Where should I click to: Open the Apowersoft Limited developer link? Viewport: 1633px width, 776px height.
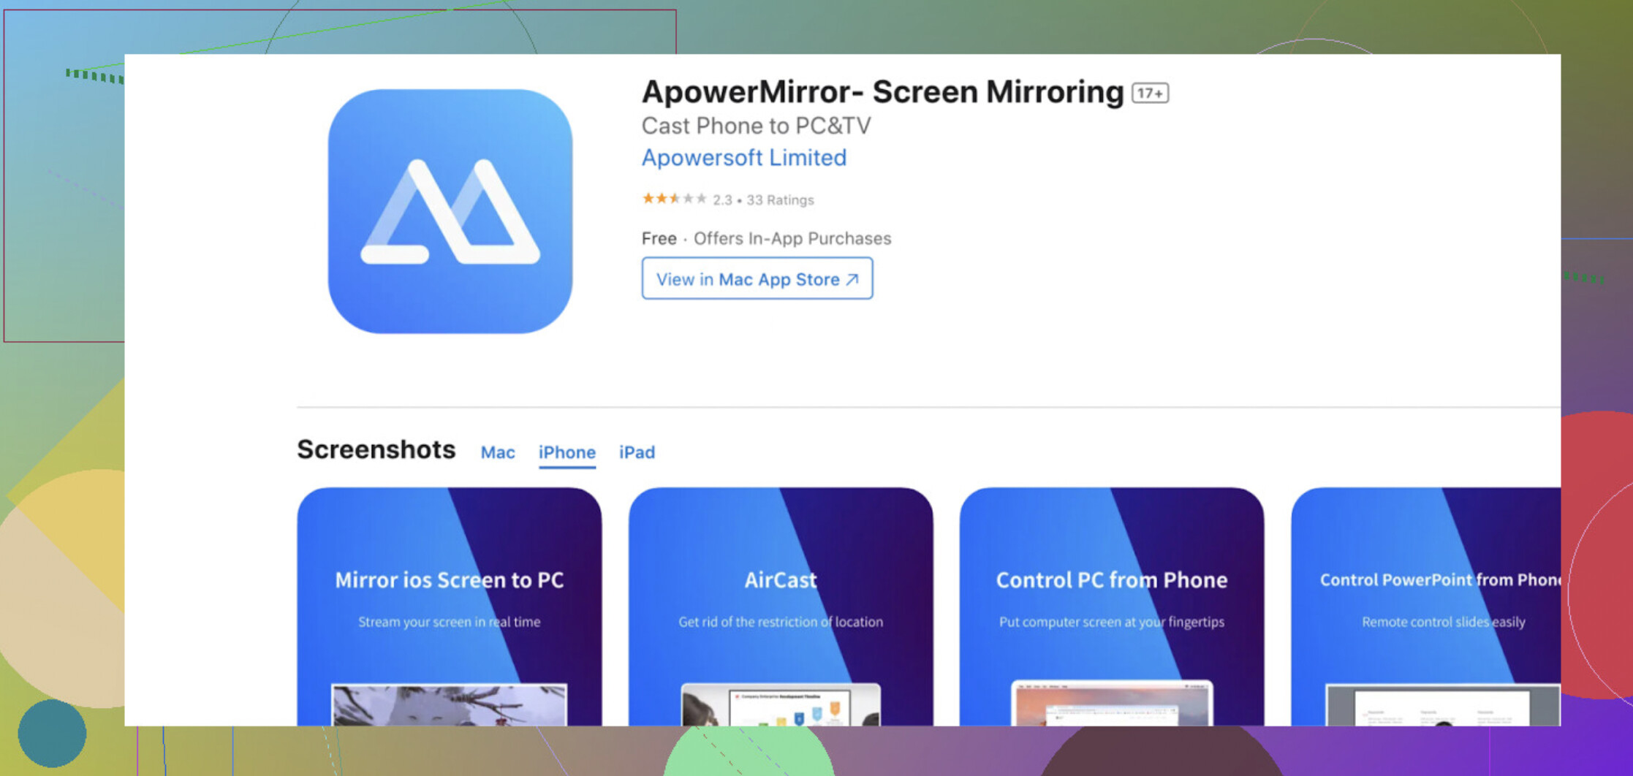pos(744,157)
